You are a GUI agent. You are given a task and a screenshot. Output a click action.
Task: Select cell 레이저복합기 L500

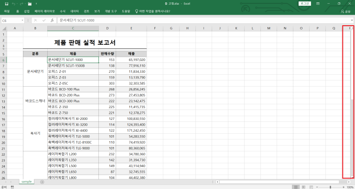(73, 166)
